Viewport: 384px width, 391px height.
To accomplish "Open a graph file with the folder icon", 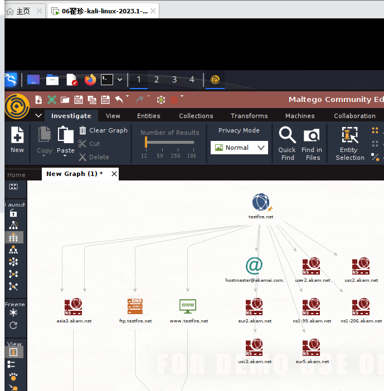I will point(65,100).
